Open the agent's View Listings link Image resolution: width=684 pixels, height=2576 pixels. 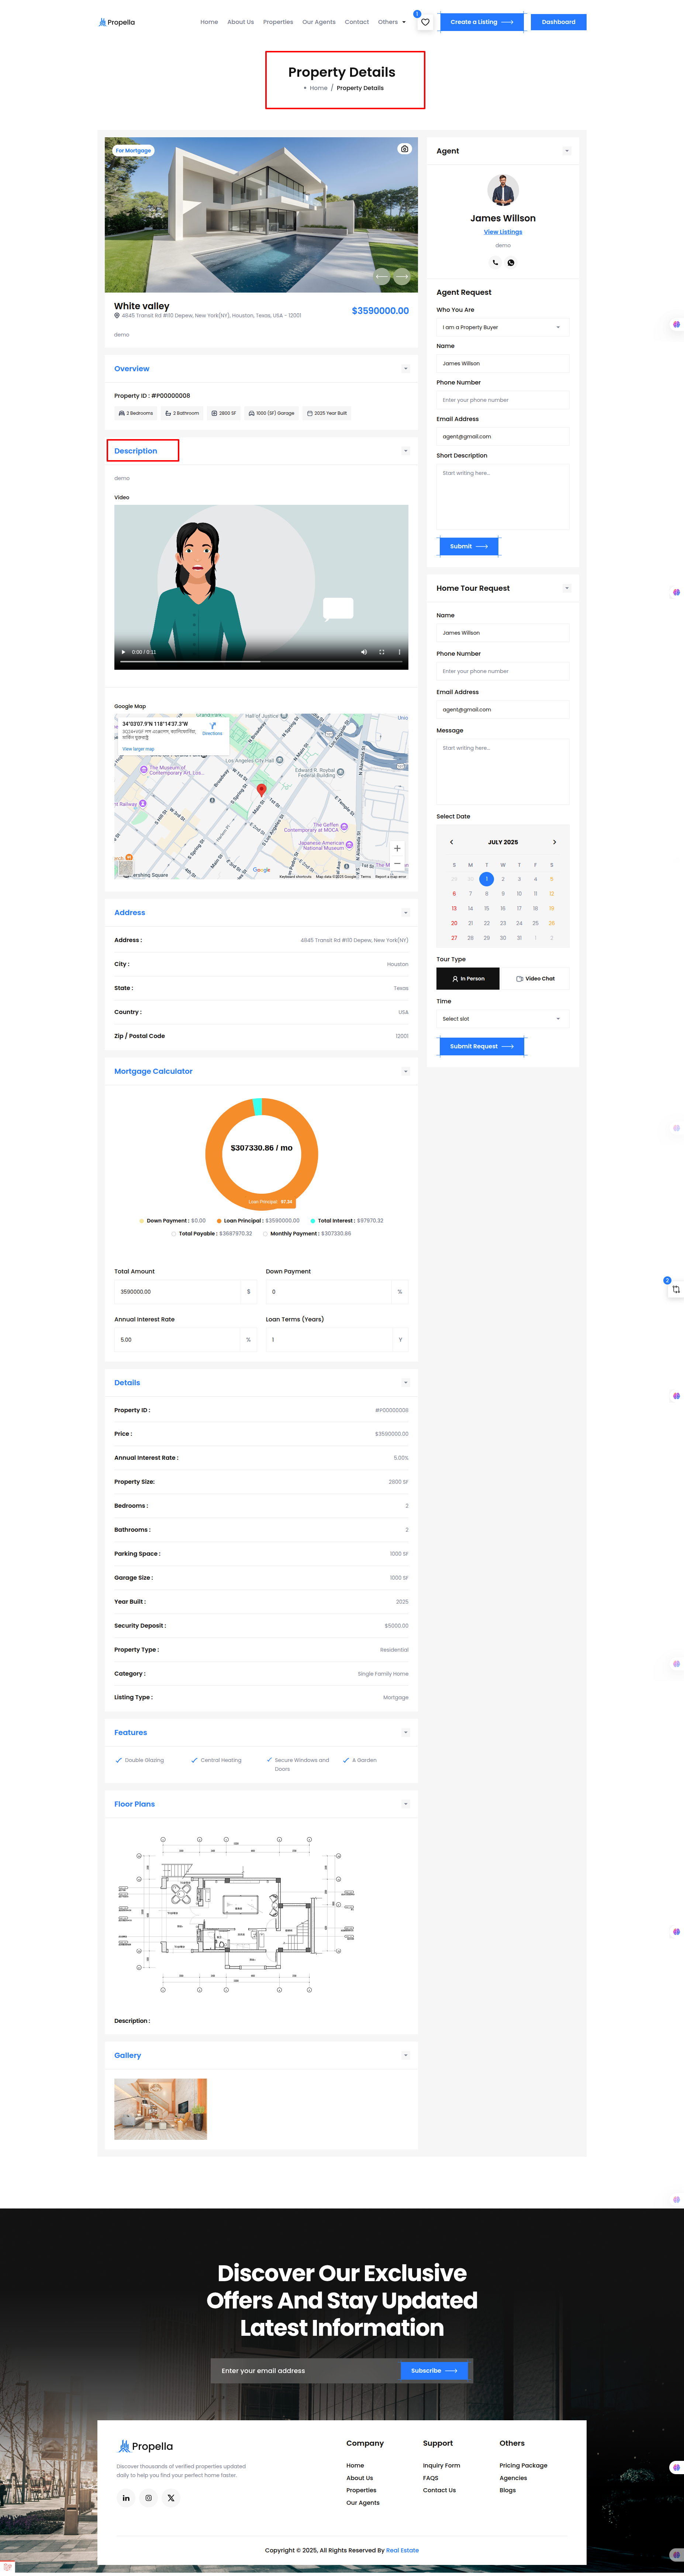(x=503, y=232)
